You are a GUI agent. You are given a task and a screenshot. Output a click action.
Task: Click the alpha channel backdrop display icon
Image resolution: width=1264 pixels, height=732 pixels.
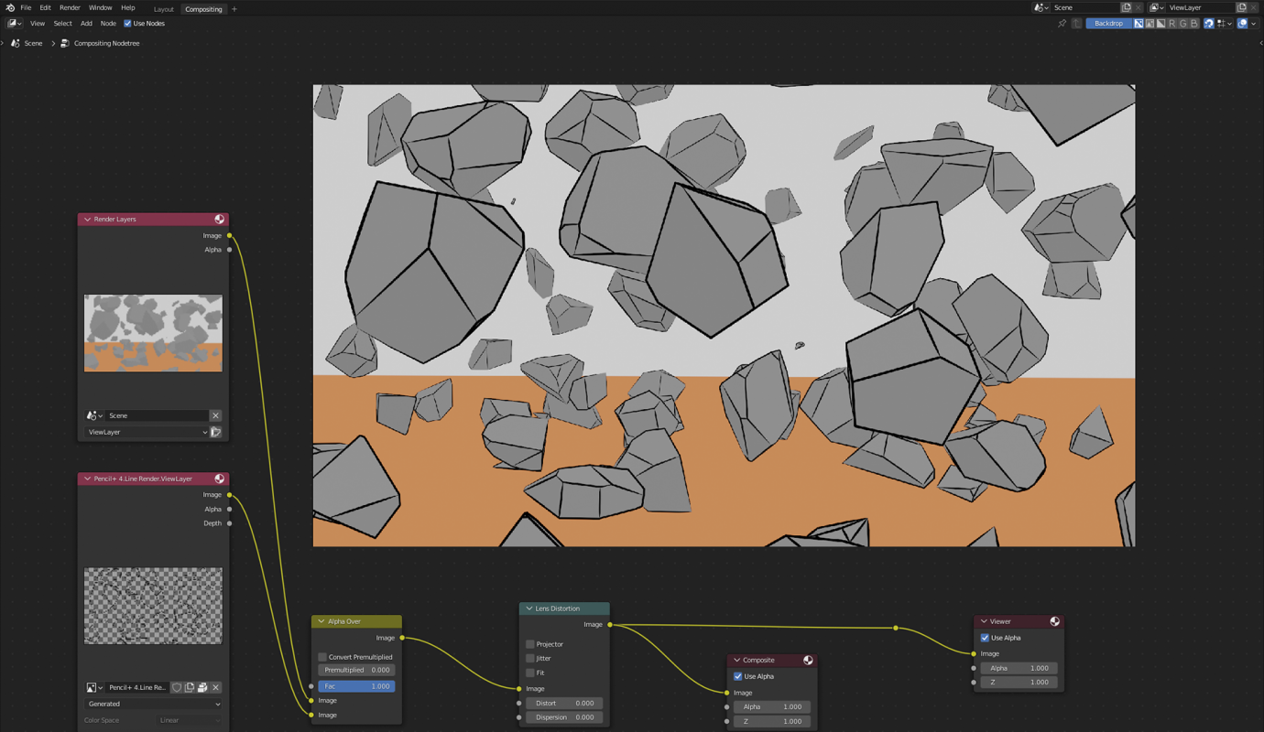click(x=1161, y=23)
